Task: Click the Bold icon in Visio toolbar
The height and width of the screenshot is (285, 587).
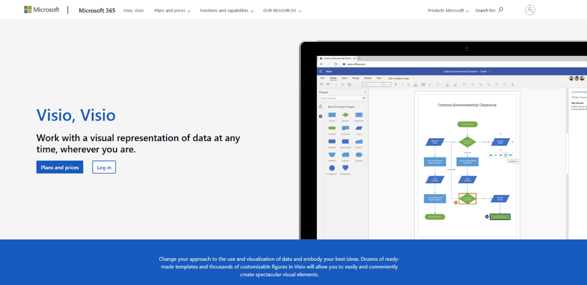Action: (x=396, y=84)
